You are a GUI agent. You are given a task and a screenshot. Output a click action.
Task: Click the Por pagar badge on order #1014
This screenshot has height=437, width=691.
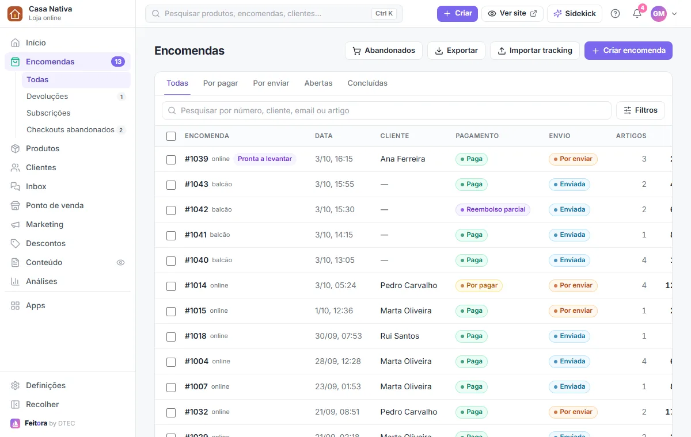click(x=479, y=285)
